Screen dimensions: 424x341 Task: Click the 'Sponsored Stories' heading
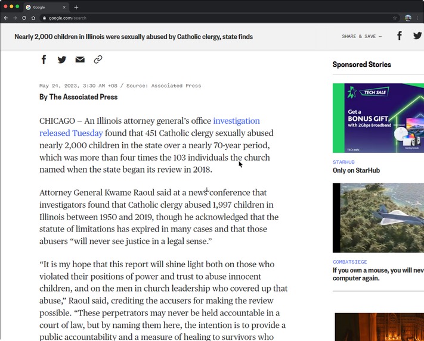(362, 64)
